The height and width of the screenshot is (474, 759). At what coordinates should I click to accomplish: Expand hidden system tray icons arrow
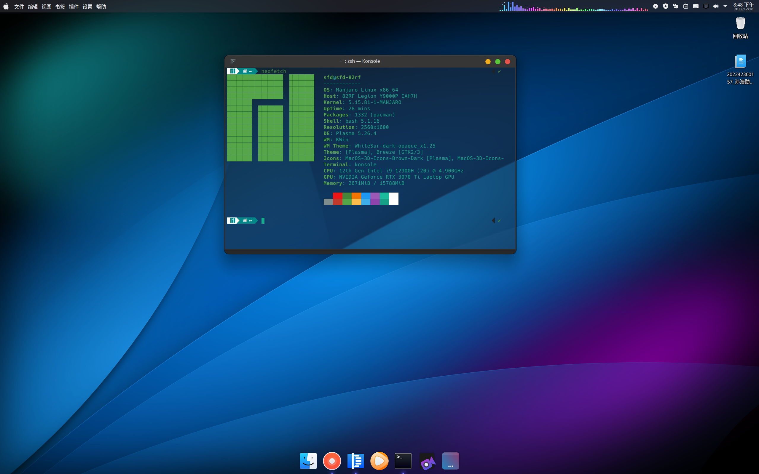tap(725, 6)
